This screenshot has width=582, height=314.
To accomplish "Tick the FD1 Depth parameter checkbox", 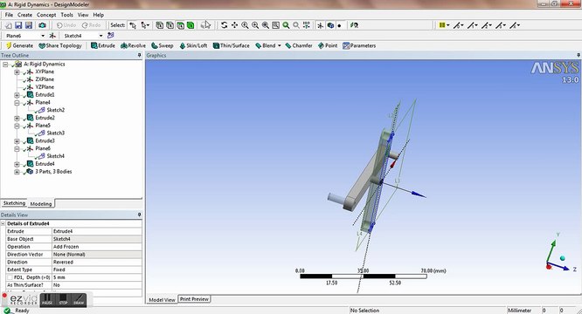I will tap(10, 277).
